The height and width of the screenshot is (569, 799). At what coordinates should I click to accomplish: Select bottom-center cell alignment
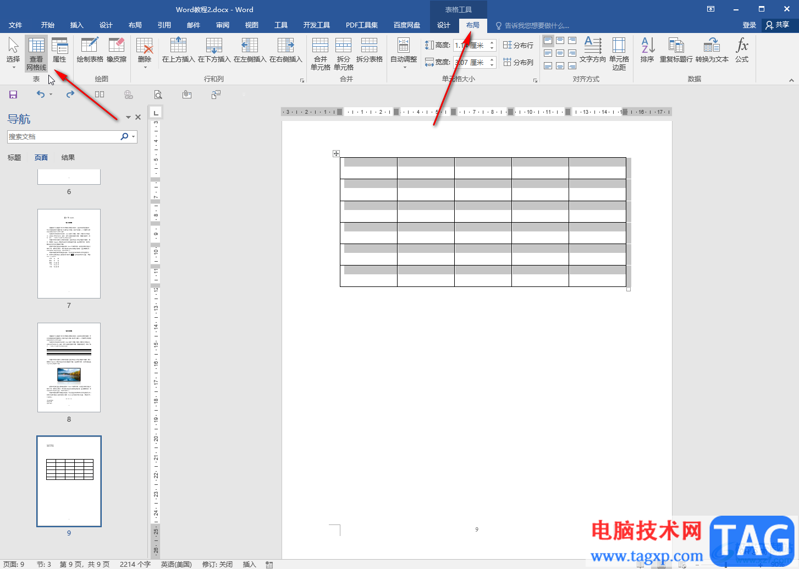click(560, 66)
